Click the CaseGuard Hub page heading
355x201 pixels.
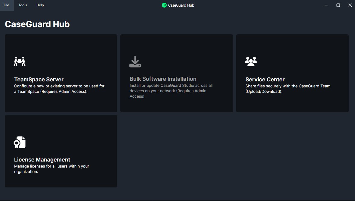37,24
